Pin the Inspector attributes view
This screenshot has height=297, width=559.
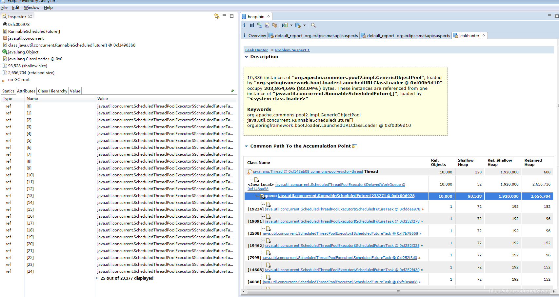[x=232, y=91]
